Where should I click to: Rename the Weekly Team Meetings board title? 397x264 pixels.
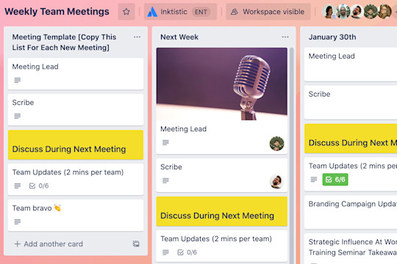coord(57,12)
